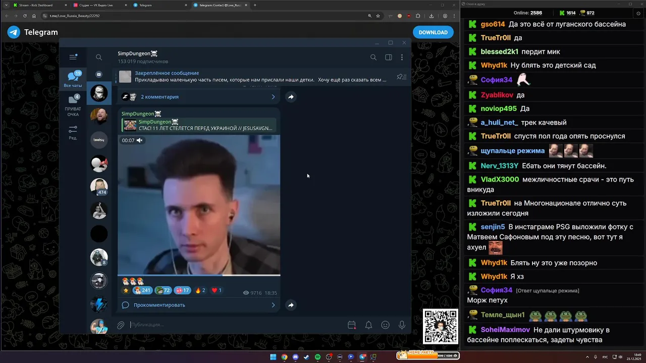
Task: Share the post above using forward arrow
Action: point(291,97)
